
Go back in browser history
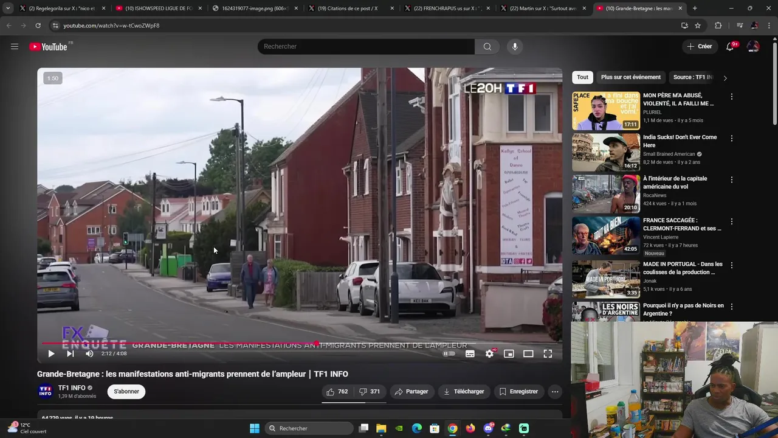(x=9, y=26)
